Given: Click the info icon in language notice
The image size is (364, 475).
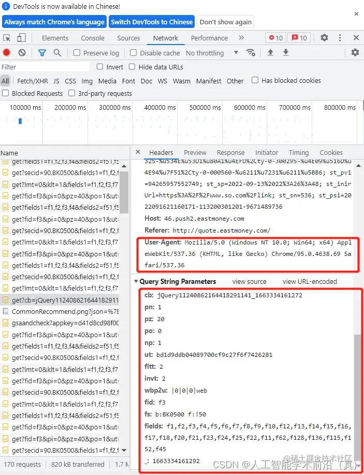Looking at the screenshot, I should click(x=6, y=6).
